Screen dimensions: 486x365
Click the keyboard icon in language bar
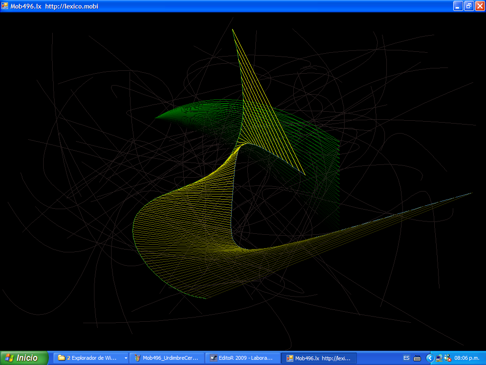(417, 358)
